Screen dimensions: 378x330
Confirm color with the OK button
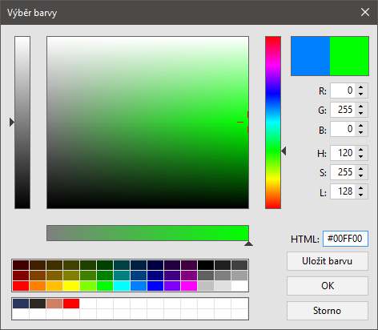pos(328,286)
